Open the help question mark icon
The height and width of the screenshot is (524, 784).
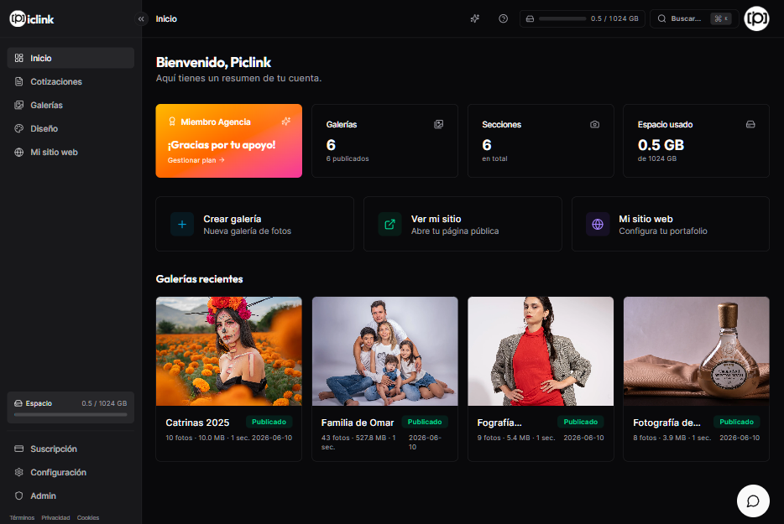(x=503, y=18)
